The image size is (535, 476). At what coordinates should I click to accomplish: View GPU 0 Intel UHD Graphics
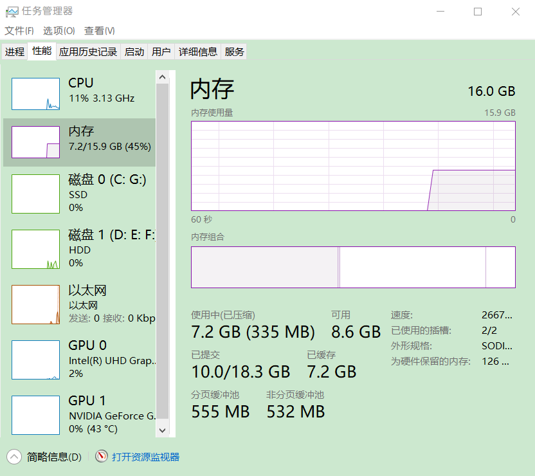point(35,360)
